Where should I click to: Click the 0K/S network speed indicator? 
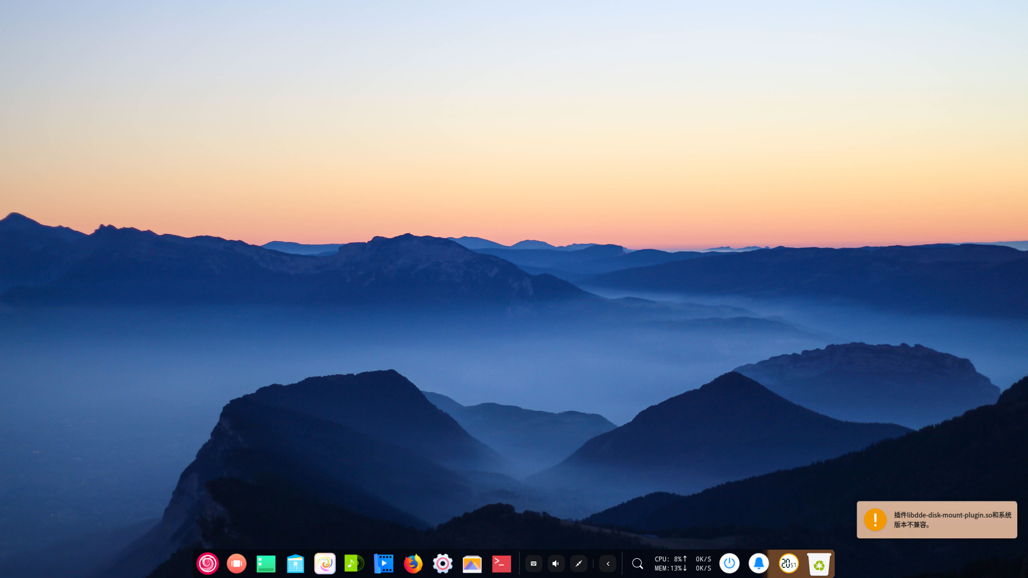click(x=704, y=564)
